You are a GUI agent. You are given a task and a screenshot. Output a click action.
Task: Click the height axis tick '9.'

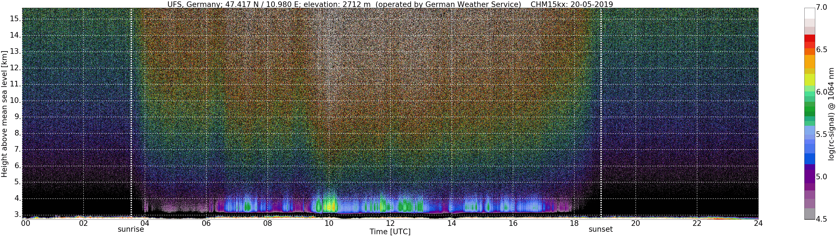(17, 117)
